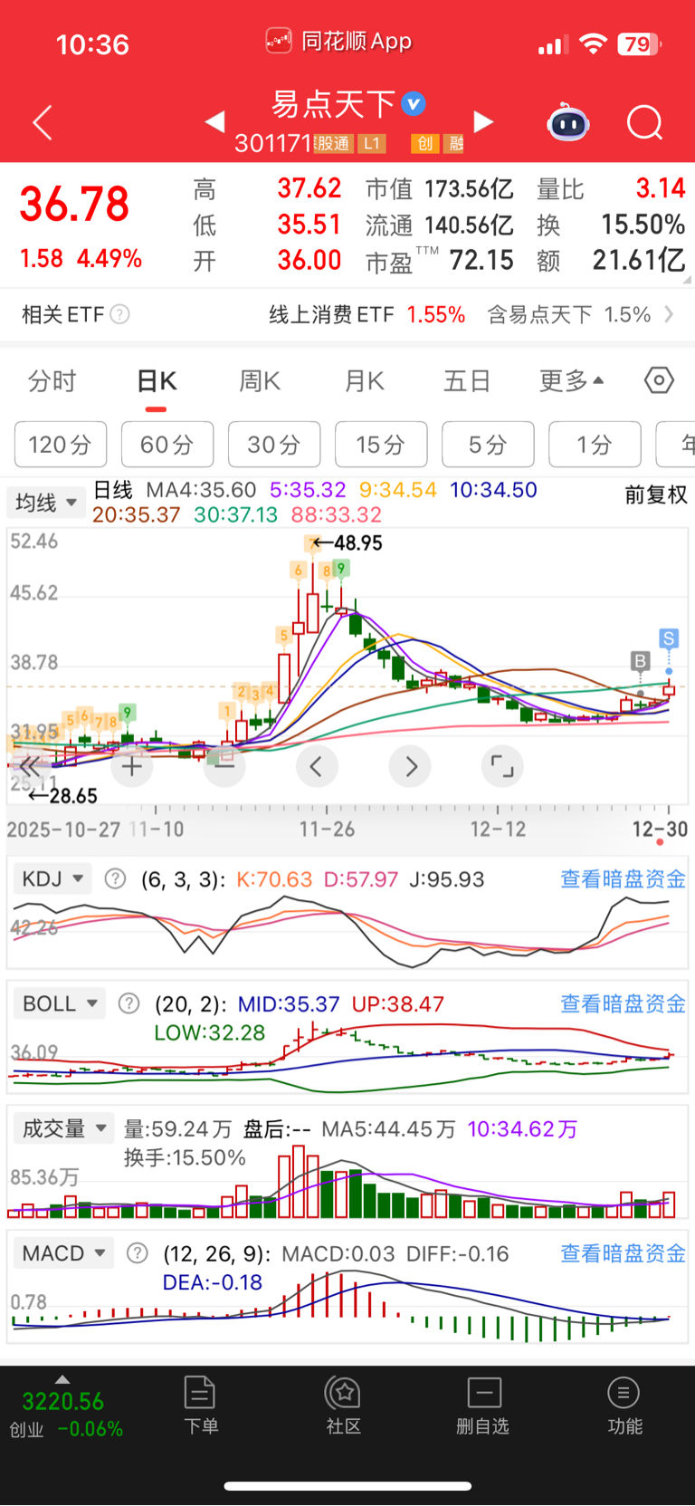This screenshot has width=695, height=1506.
Task: Select 15分 period button
Action: click(381, 445)
